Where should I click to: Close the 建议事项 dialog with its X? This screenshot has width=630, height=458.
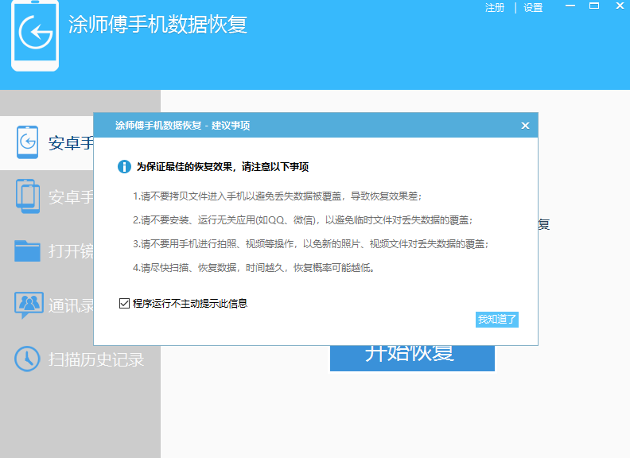pyautogui.click(x=525, y=126)
